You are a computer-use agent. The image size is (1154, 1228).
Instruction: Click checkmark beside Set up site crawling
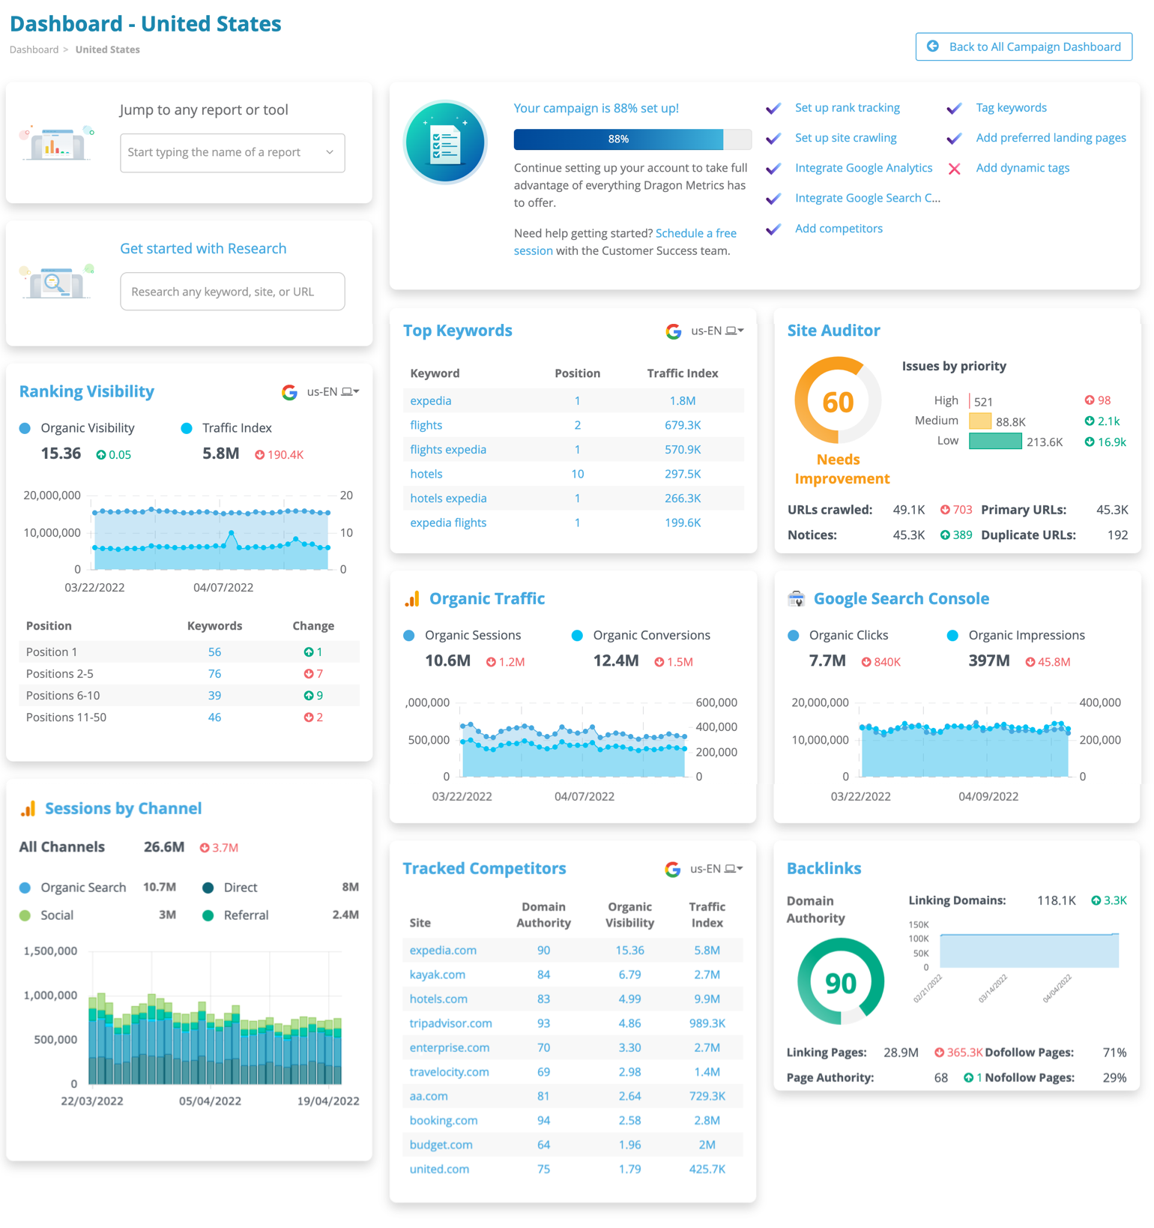click(x=773, y=138)
